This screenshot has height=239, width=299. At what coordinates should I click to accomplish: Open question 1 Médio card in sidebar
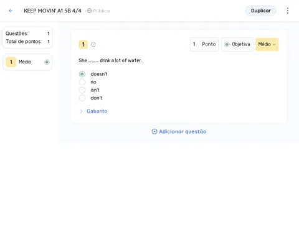click(27, 62)
